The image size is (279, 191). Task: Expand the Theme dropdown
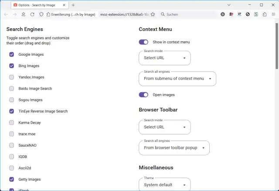(x=165, y=185)
